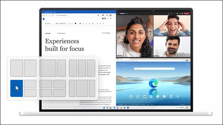223x125 pixels.
Task: Open the font size dropdown
Action: [71, 24]
